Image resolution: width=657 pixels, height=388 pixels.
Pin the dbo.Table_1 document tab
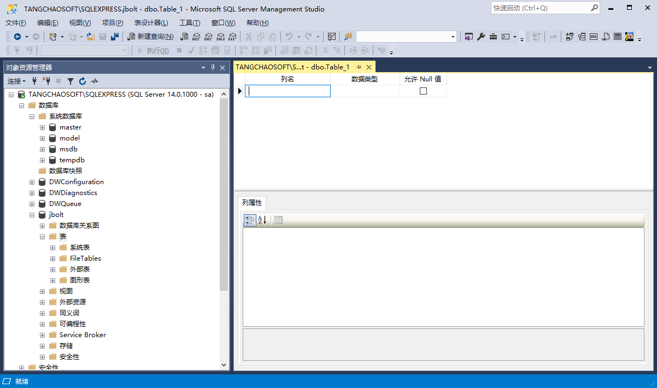click(359, 67)
